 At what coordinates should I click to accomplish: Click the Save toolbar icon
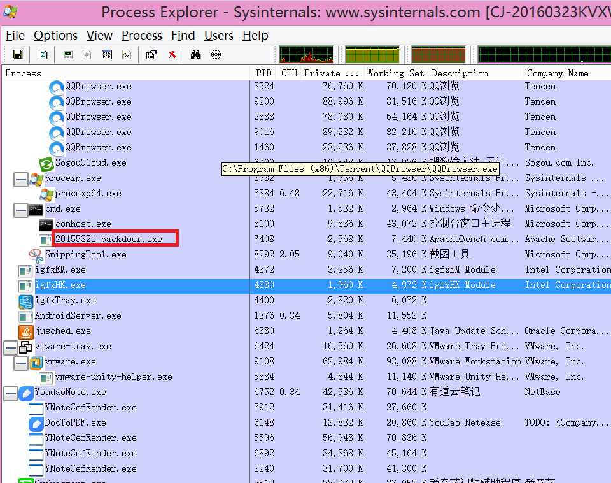pos(18,55)
